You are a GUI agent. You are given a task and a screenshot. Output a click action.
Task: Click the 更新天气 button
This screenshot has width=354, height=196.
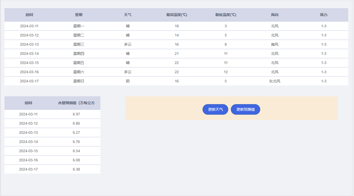pos(215,109)
